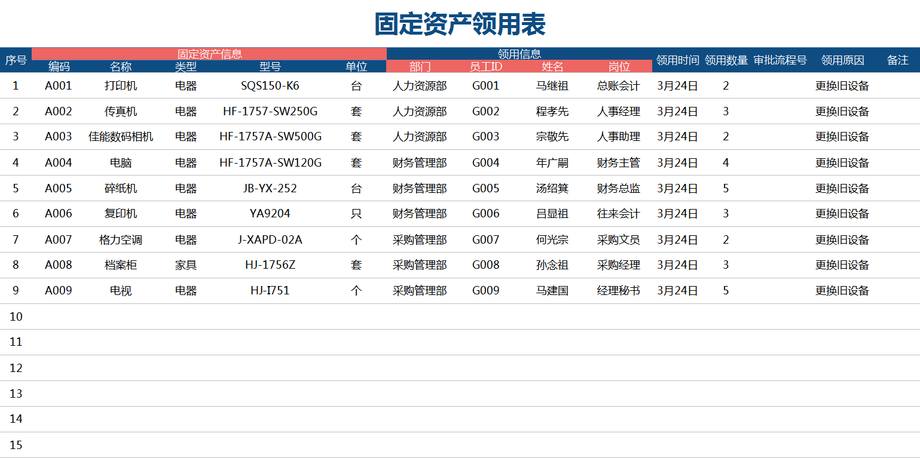Click the 岗位 column header

[619, 66]
